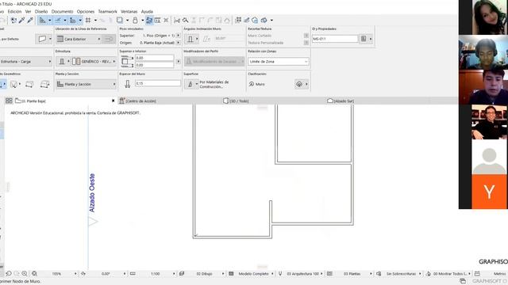Open the Origen story arrow
The image size is (508, 285).
click(x=178, y=43)
